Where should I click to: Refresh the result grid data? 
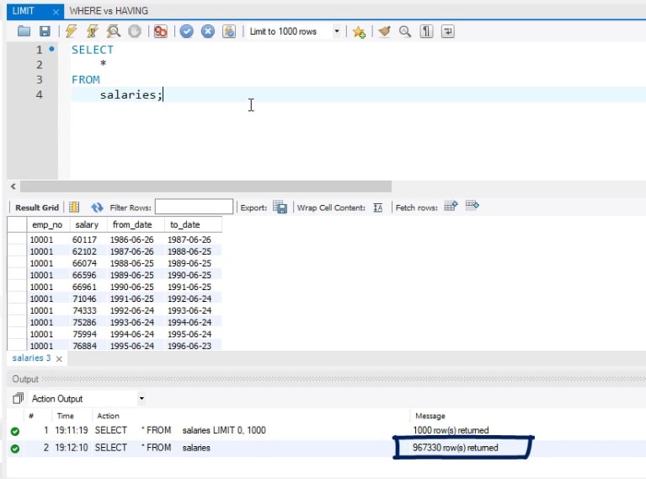pos(97,207)
